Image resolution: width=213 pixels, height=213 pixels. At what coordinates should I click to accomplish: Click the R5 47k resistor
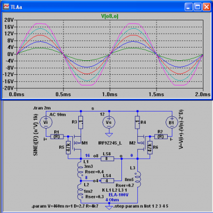(68, 148)
